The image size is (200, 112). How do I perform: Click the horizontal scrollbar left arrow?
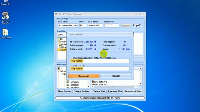pos(93,86)
